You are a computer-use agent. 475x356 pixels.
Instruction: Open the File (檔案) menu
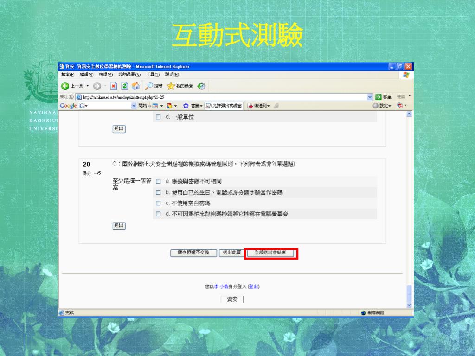point(68,75)
